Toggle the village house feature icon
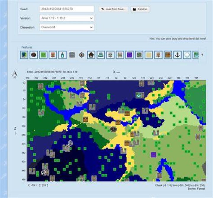The height and width of the screenshot is (198, 213). tap(91, 55)
